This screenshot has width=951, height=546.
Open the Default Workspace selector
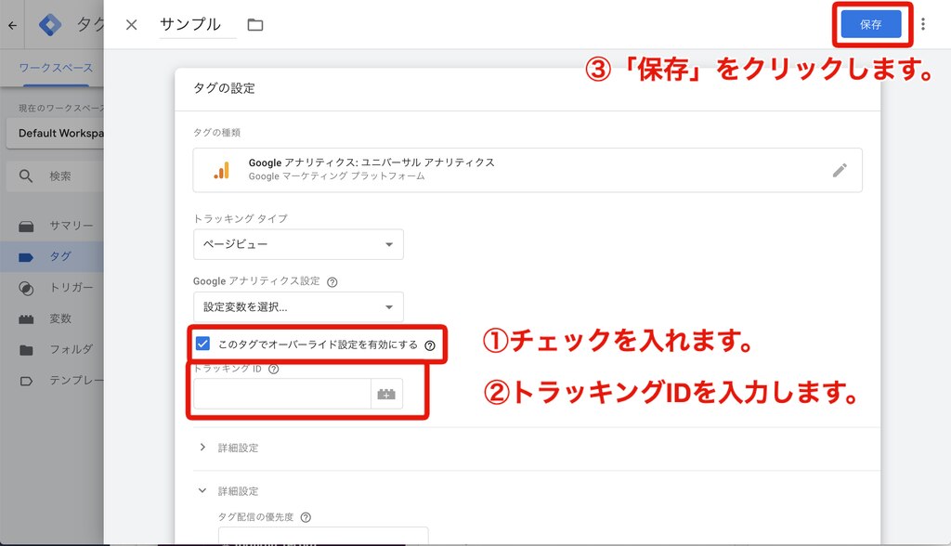click(55, 133)
